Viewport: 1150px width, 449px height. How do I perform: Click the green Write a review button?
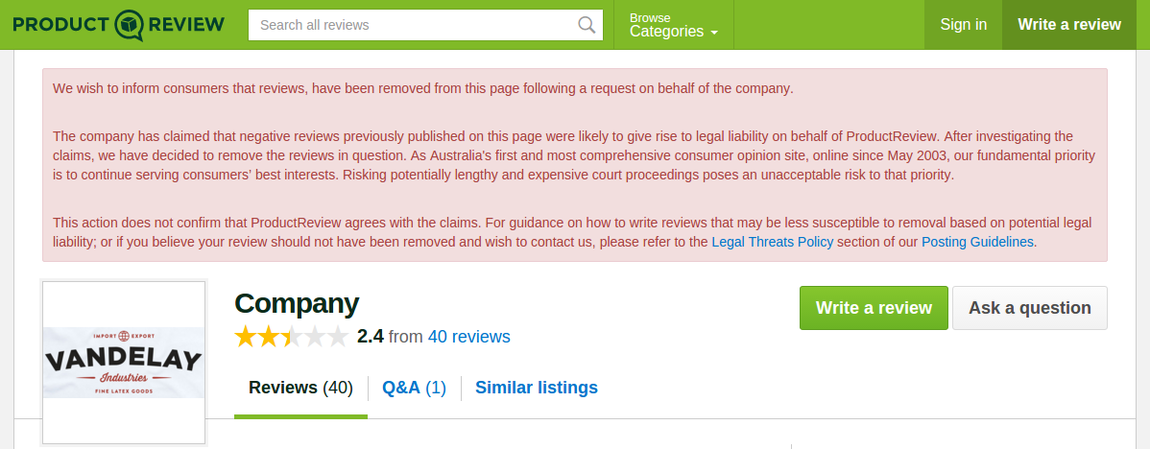pos(874,308)
